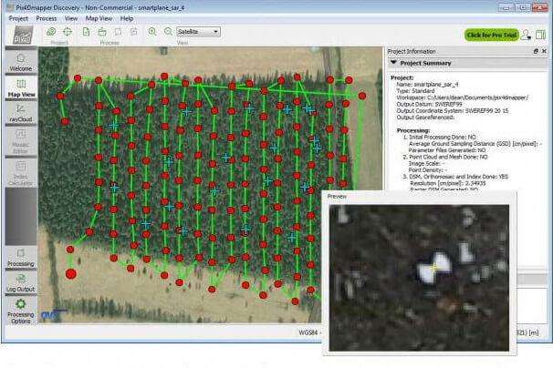Open the View menu
Screen dimensions: 553x368
(71, 18)
